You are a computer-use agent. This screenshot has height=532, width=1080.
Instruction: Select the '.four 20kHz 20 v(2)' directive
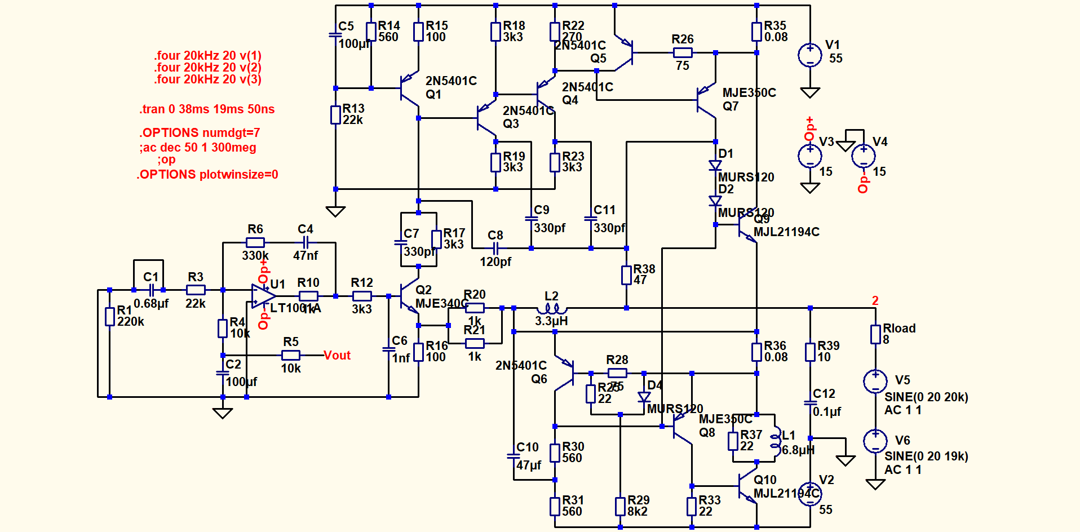click(x=207, y=68)
